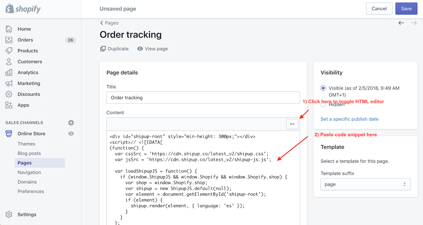Go back to Pages breadcrumb

click(109, 23)
